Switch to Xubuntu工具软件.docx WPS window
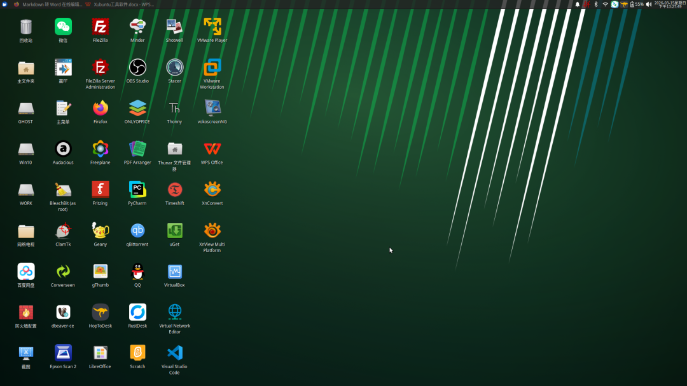This screenshot has width=687, height=386. coord(120,4)
